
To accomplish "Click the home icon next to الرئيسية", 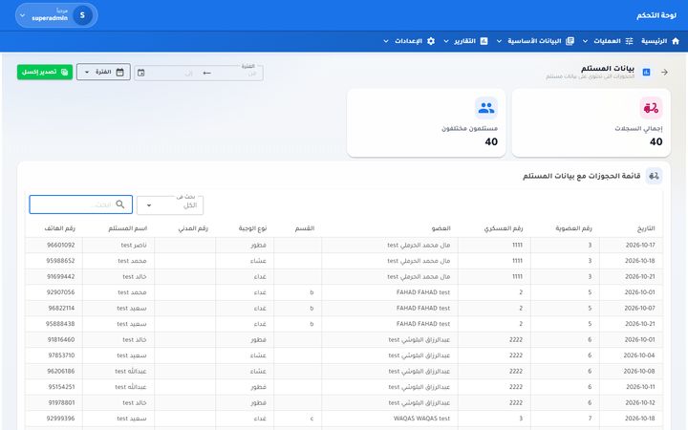I will click(x=676, y=41).
